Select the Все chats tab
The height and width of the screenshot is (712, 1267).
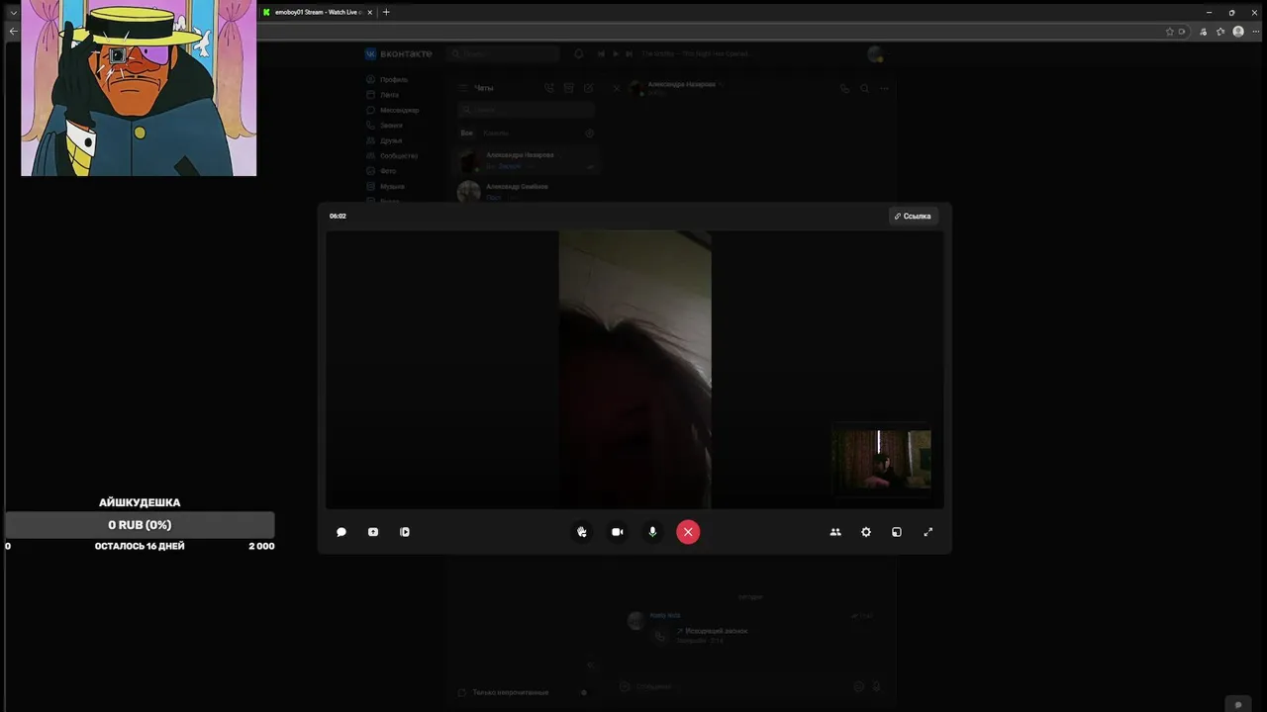tap(466, 133)
